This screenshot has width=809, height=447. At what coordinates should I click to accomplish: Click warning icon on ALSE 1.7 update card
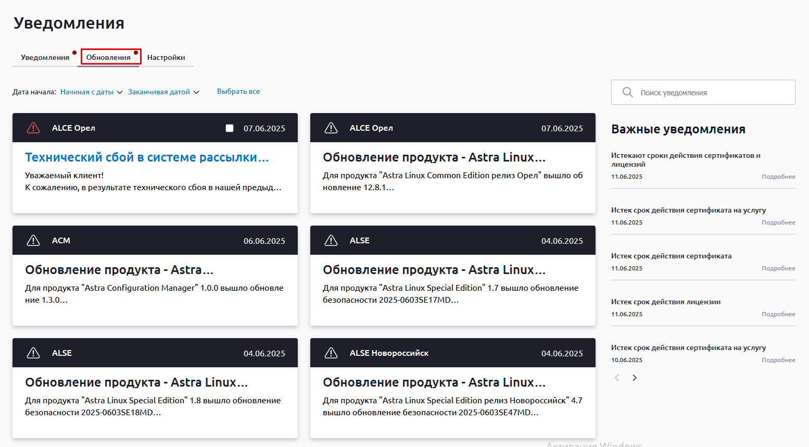pos(331,241)
